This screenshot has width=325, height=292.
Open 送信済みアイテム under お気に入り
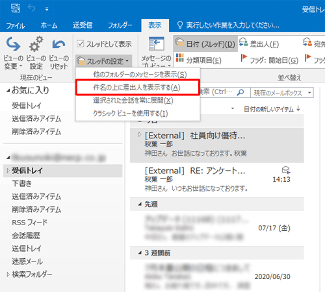tap(36, 119)
